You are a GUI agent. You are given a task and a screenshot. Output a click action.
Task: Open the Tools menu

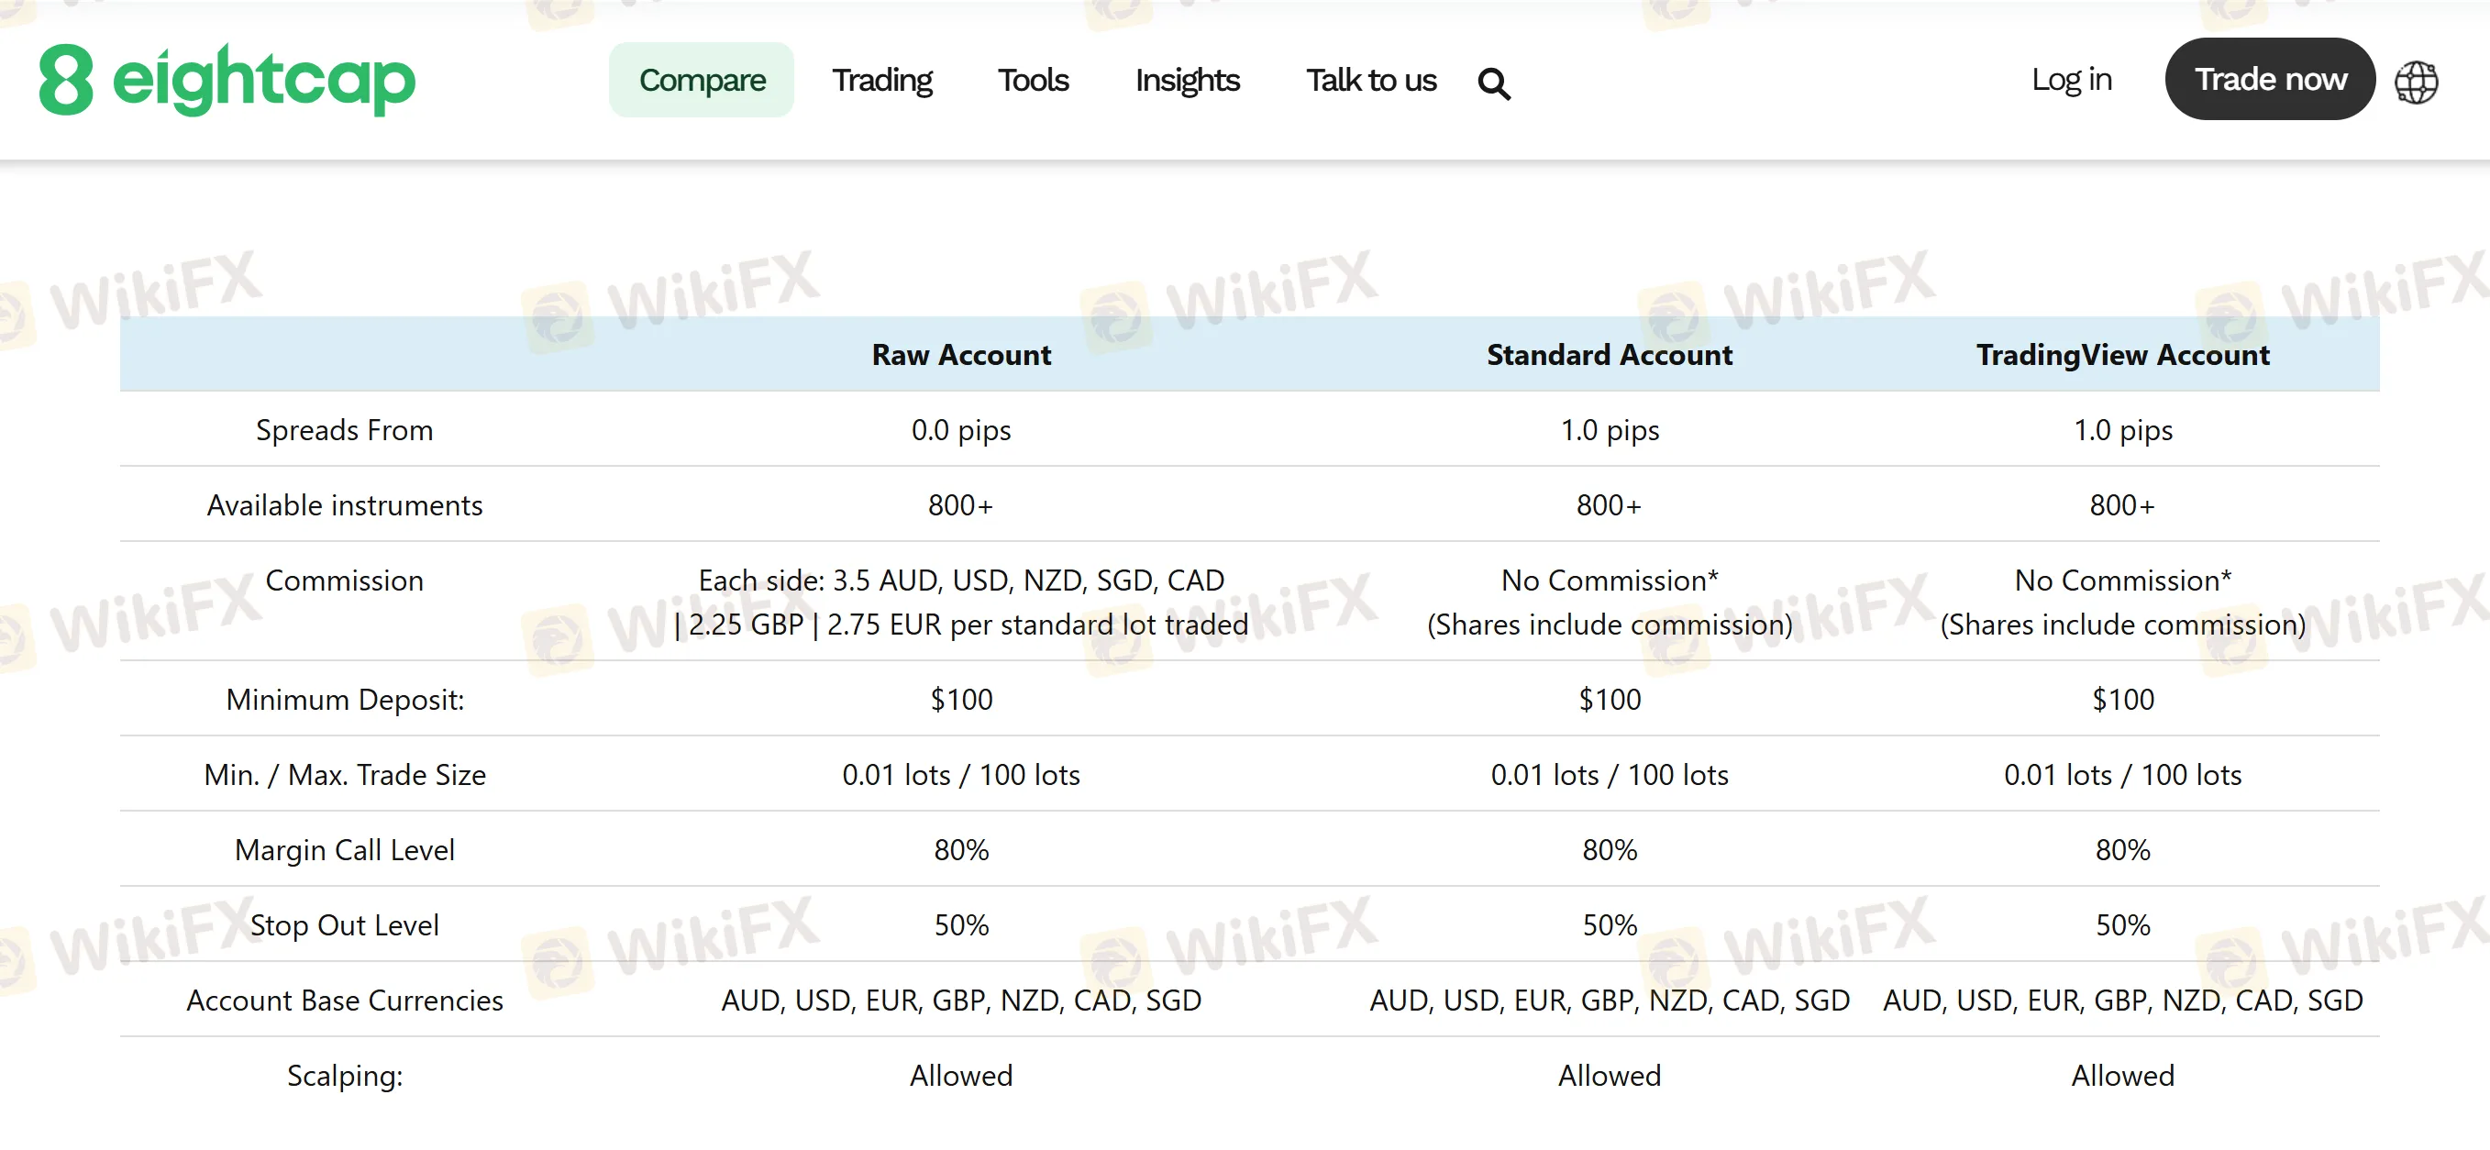coord(1033,80)
